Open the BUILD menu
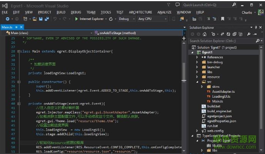The width and height of the screenshot is (265, 154). coord(61,12)
